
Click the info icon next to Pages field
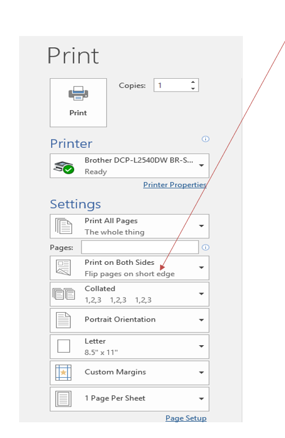pos(205,247)
